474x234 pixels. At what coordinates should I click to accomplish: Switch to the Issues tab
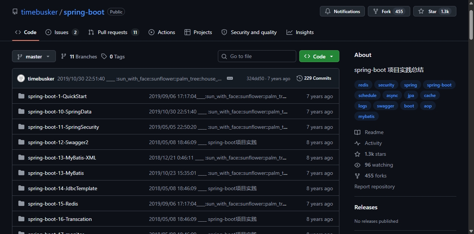62,32
